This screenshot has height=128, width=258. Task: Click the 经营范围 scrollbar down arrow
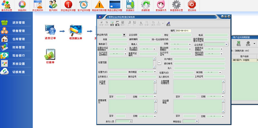pyautogui.click(x=154, y=67)
